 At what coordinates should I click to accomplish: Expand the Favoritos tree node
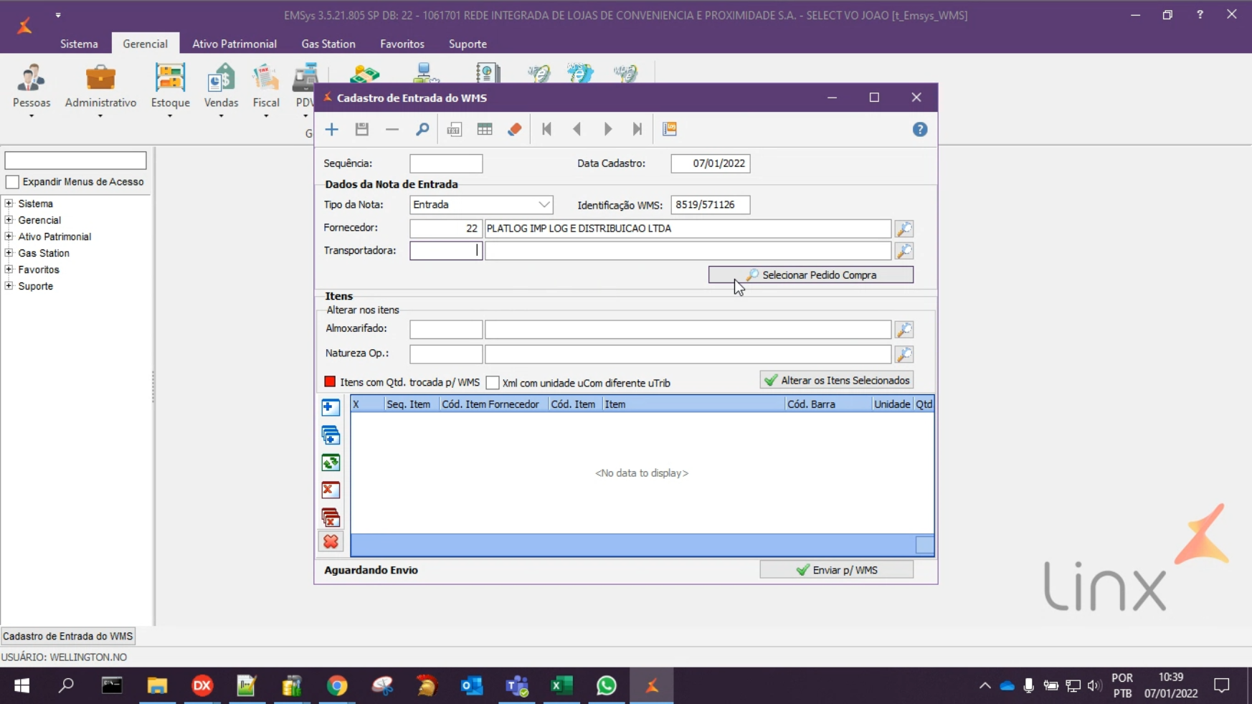9,270
